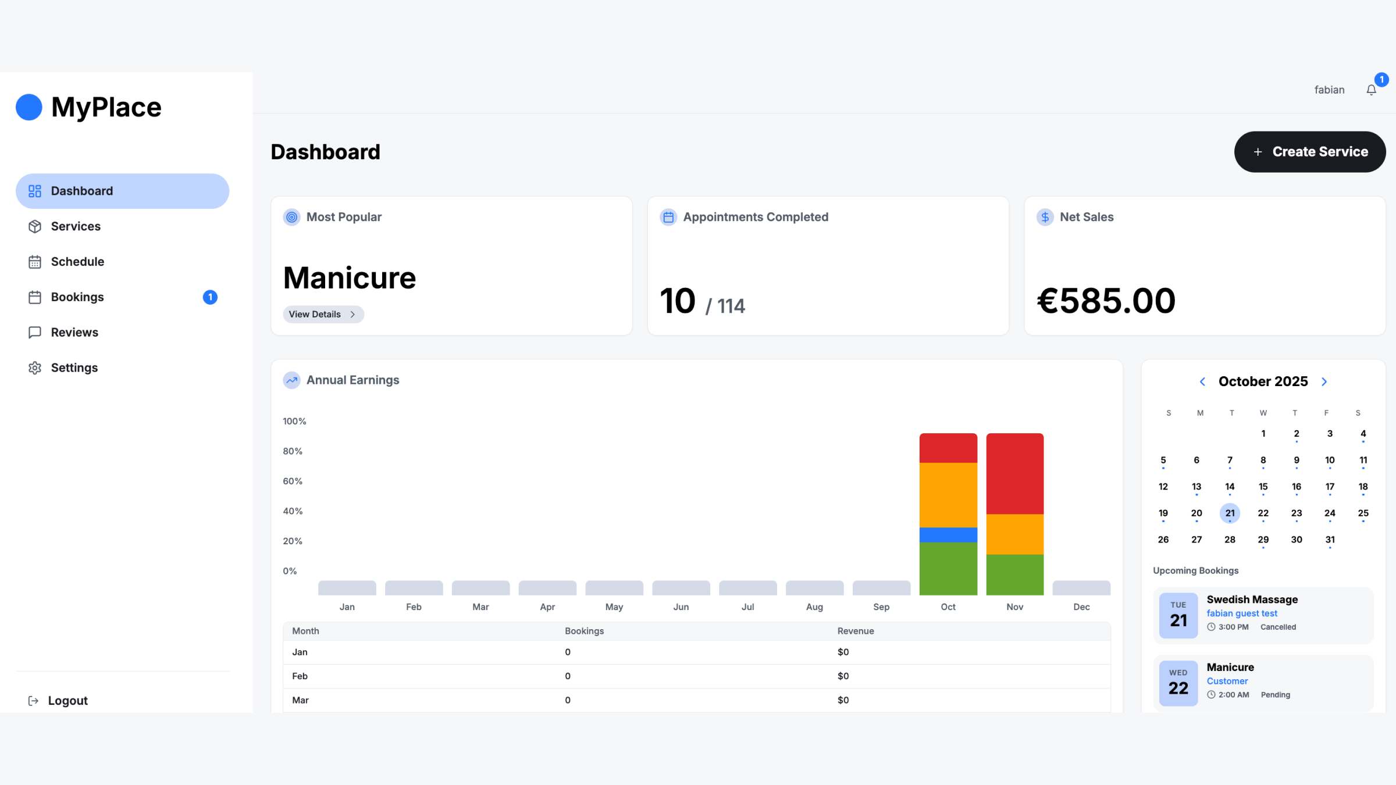Click the Logout arrow icon
1396x785 pixels.
(x=34, y=701)
